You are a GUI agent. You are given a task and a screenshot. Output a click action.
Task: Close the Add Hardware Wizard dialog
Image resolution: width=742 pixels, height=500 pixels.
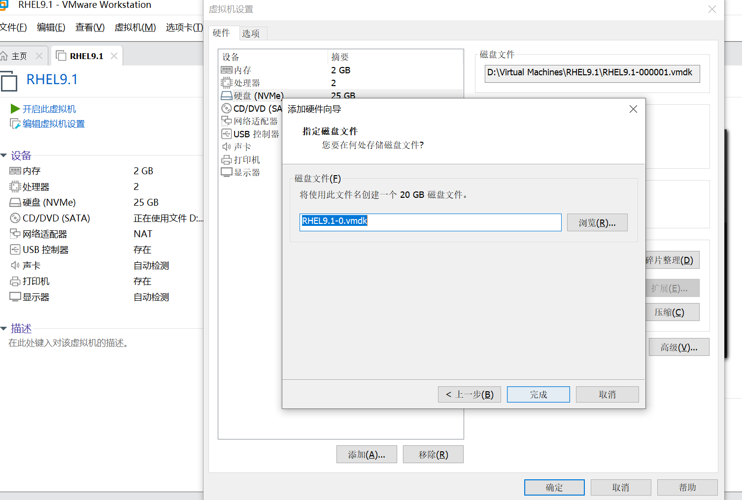(633, 109)
